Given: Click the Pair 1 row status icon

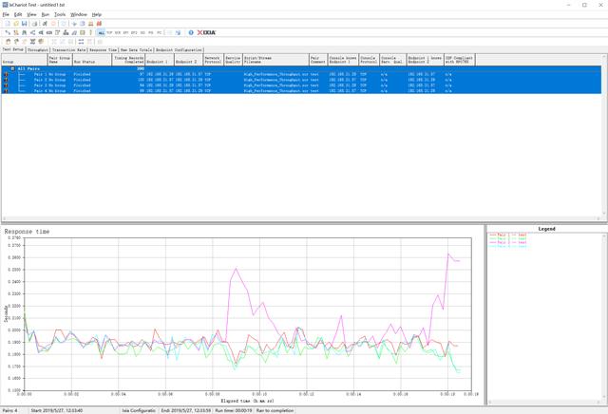Looking at the screenshot, I should coord(6,73).
